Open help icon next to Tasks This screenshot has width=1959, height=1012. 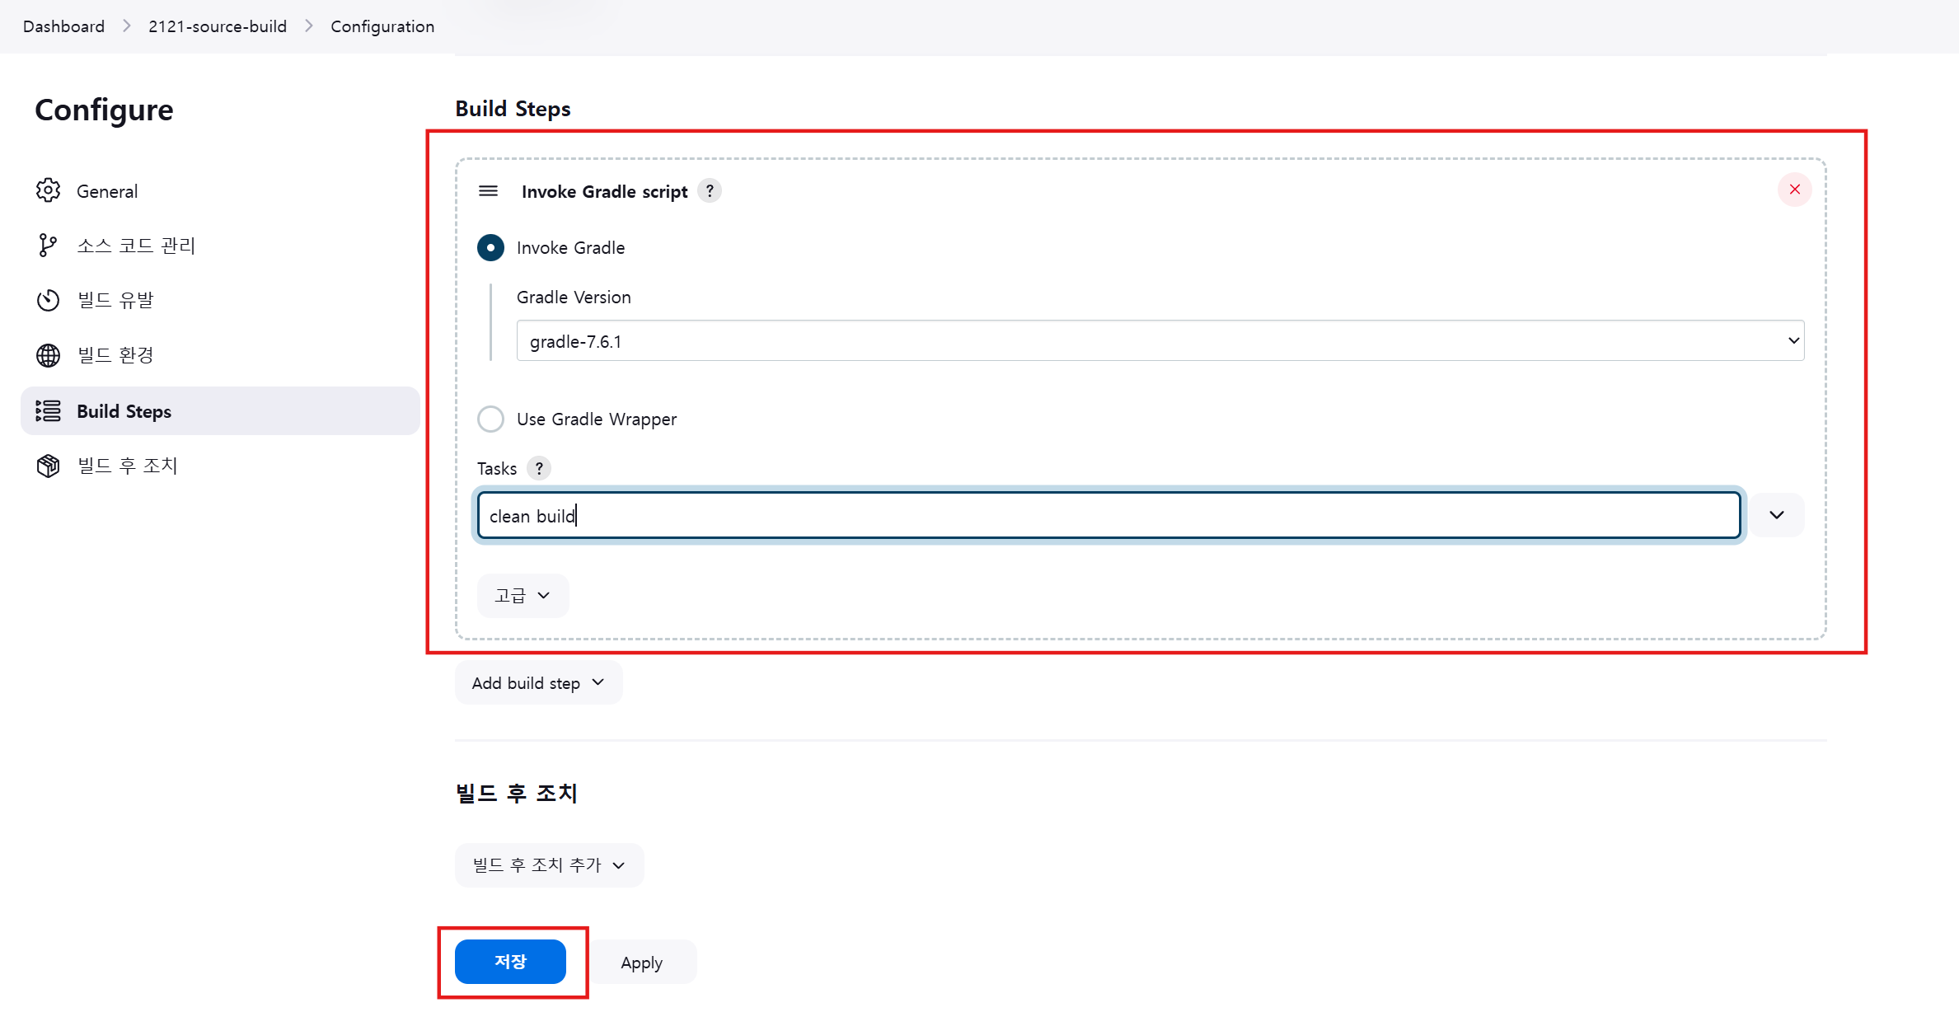(539, 468)
